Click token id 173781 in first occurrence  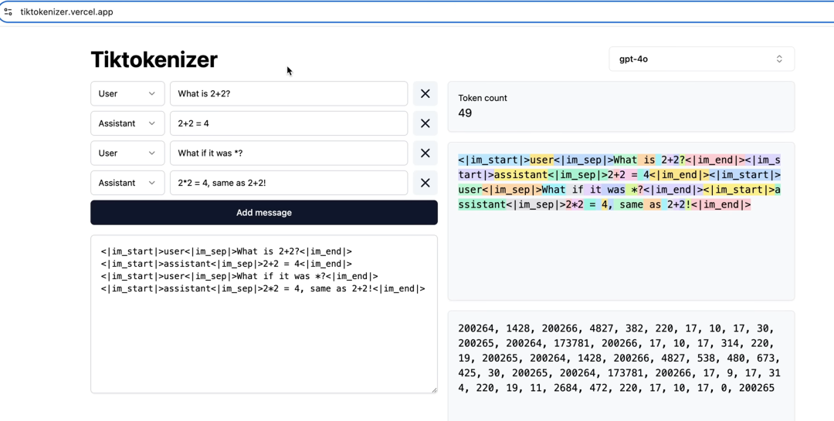[x=575, y=343]
